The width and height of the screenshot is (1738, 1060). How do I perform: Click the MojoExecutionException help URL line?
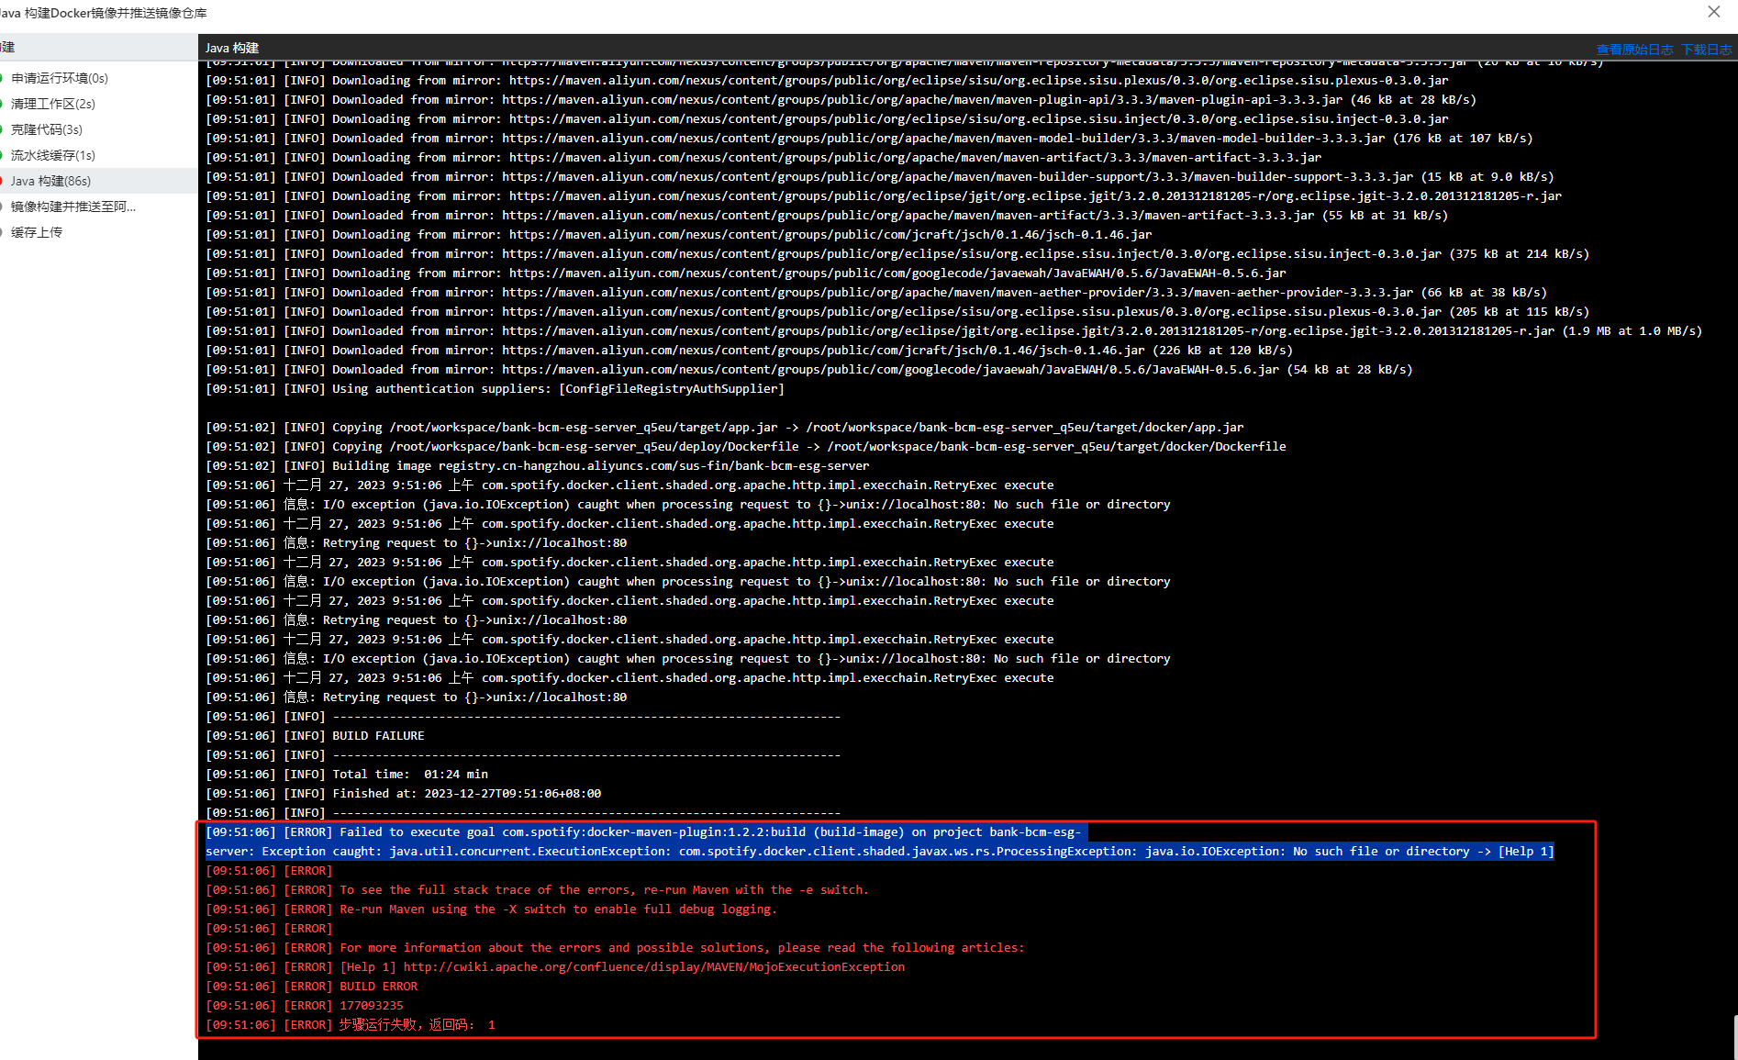click(555, 967)
